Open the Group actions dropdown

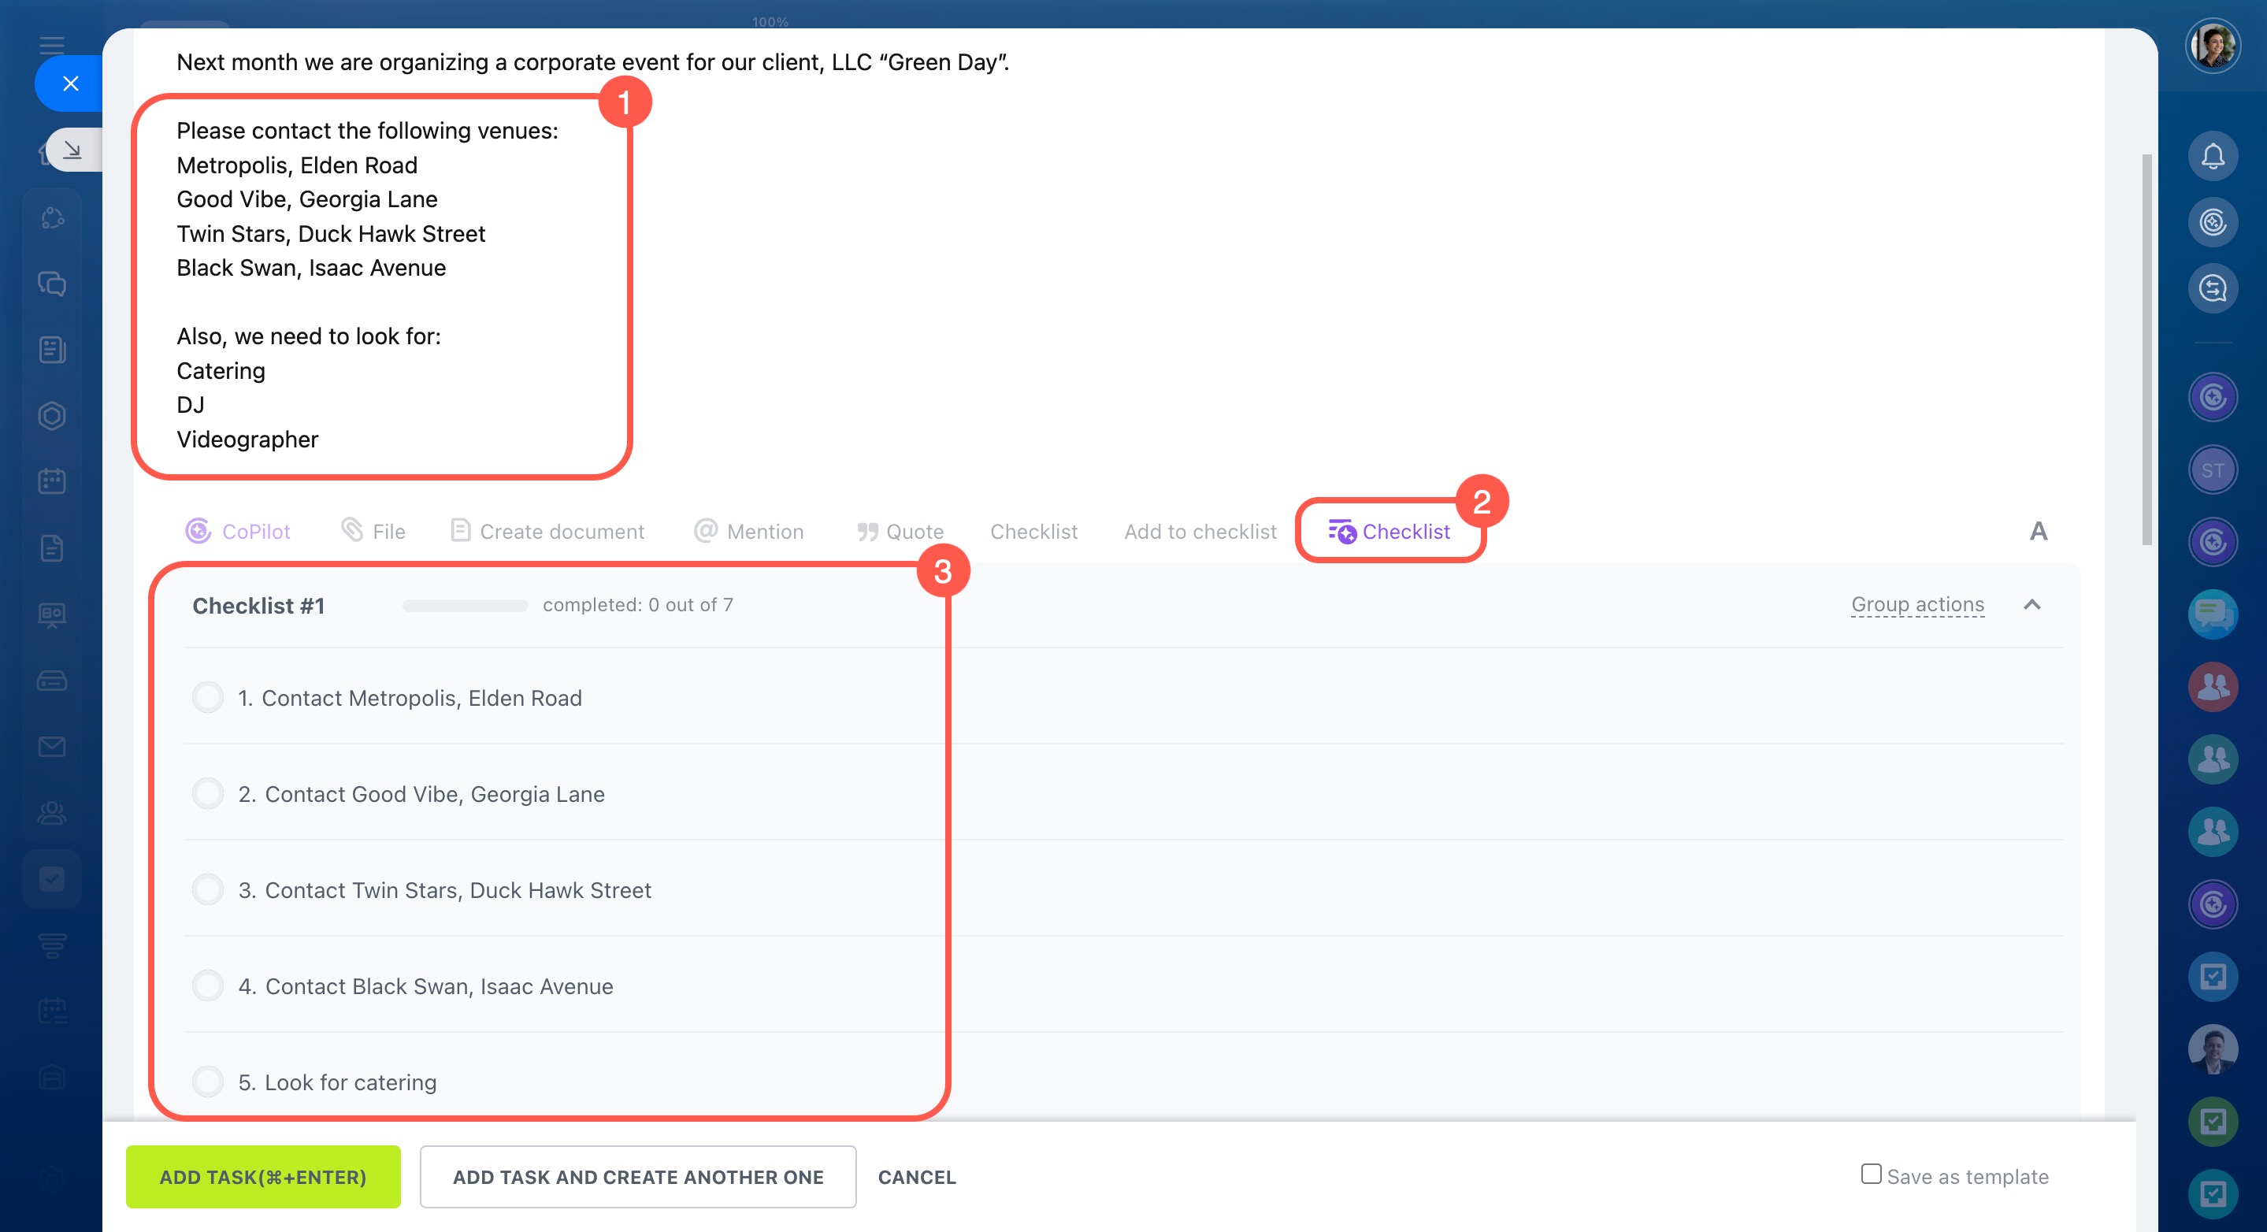point(1916,604)
